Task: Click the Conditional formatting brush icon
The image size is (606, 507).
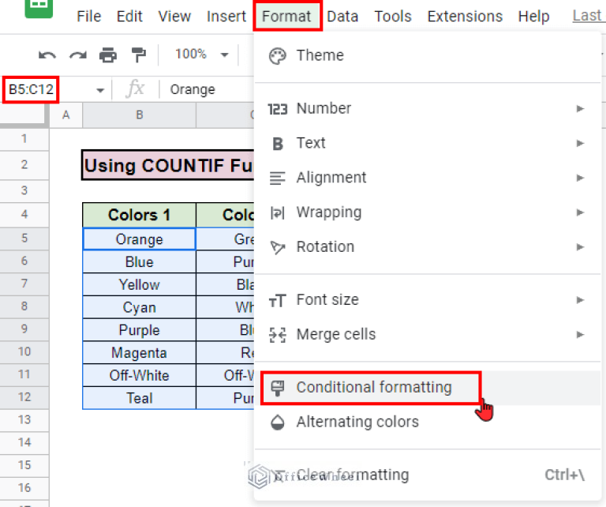Action: [x=278, y=388]
